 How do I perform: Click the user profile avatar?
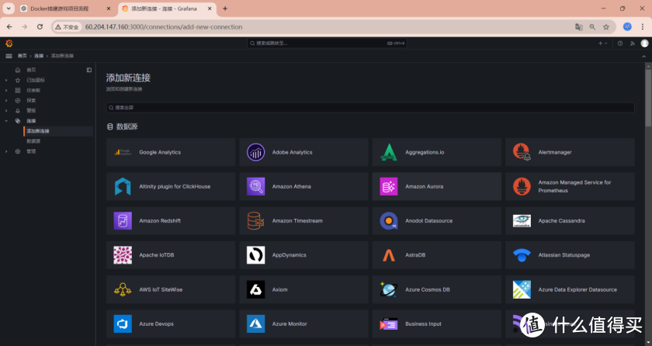643,43
